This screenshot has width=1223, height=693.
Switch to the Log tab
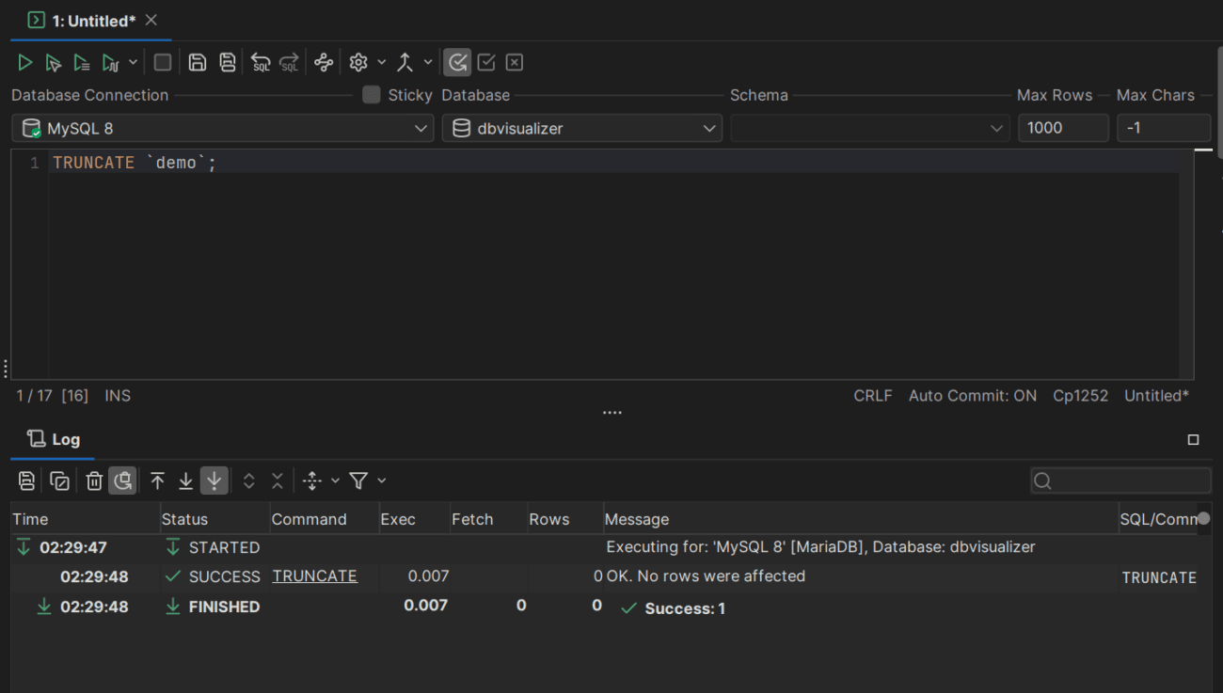[x=55, y=439]
